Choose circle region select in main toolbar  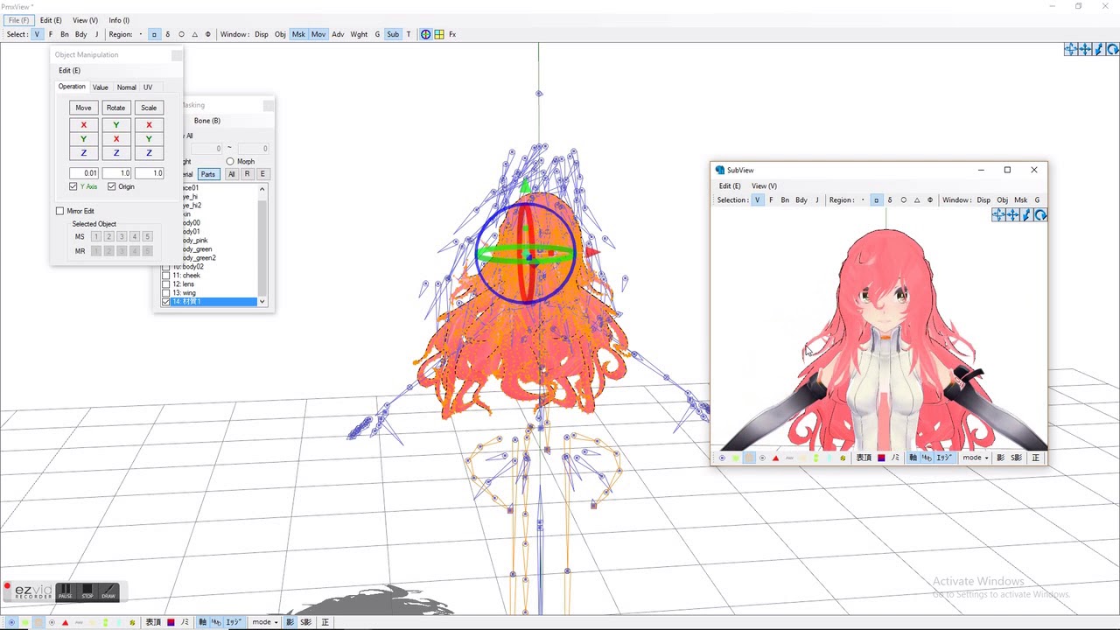tap(181, 34)
